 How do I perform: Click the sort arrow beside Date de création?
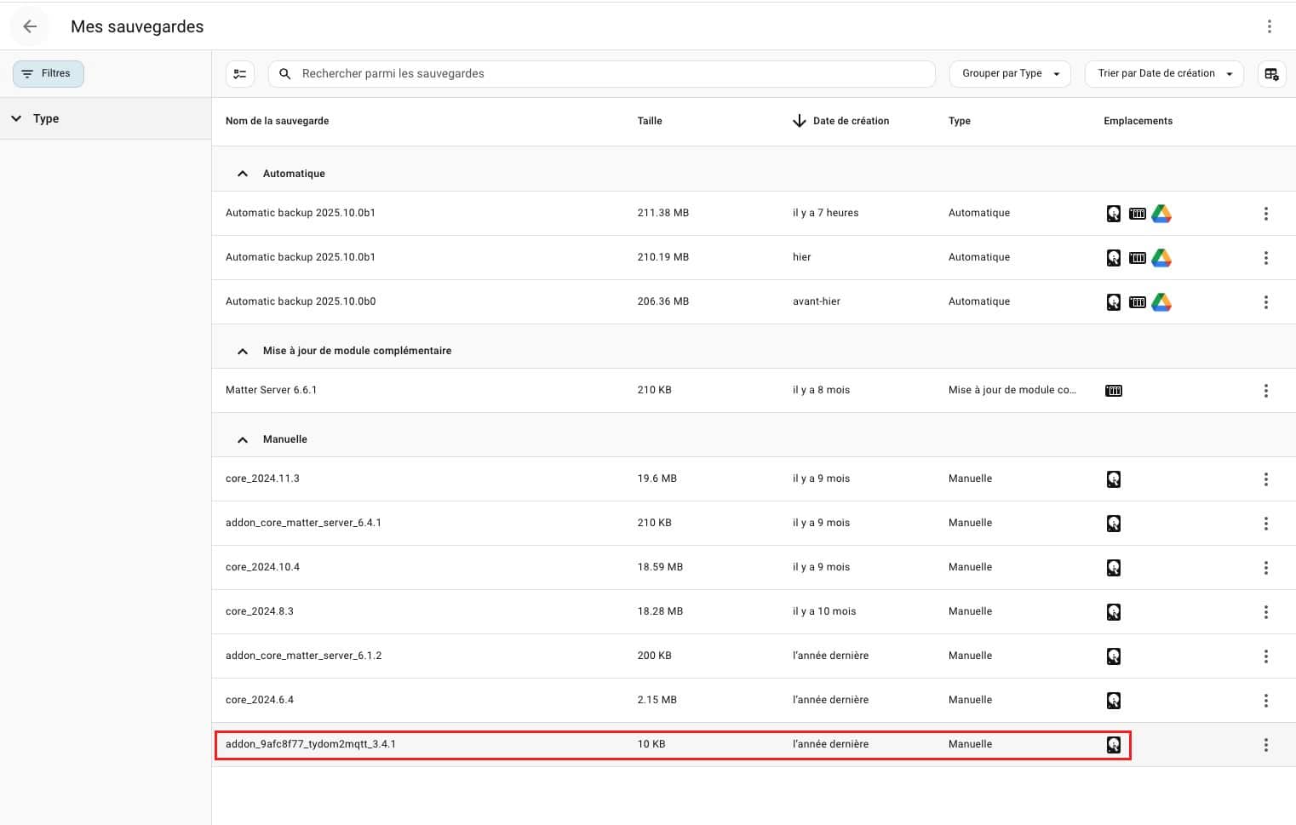click(x=799, y=121)
